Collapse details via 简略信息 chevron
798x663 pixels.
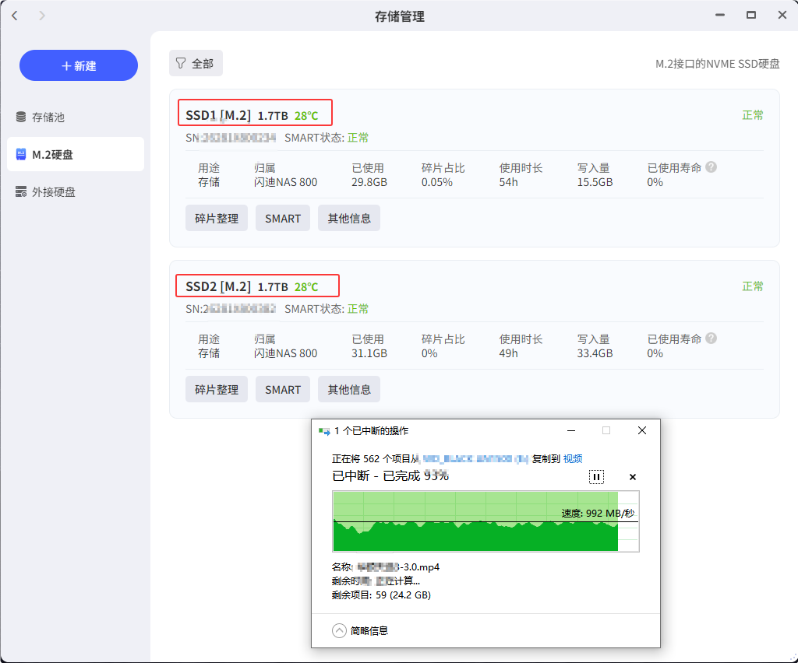pos(339,630)
